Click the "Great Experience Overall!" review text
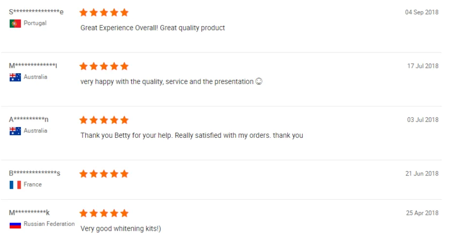This screenshot has width=456, height=241. (152, 28)
